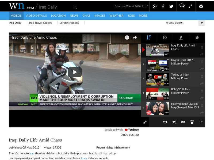Share via Google Plus icon

click(155, 6)
